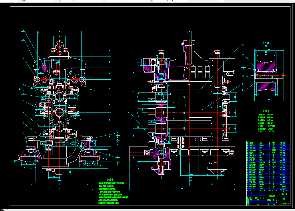
Task: Click the characteristics line ending in m/s
Action: coord(266,129)
